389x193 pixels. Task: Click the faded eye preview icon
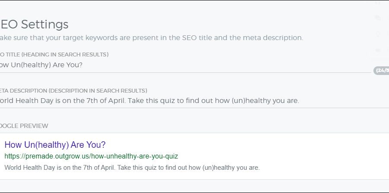pyautogui.click(x=378, y=50)
